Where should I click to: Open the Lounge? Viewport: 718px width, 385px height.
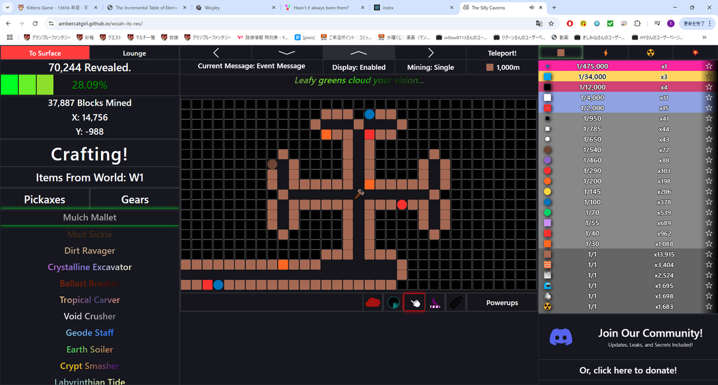134,53
